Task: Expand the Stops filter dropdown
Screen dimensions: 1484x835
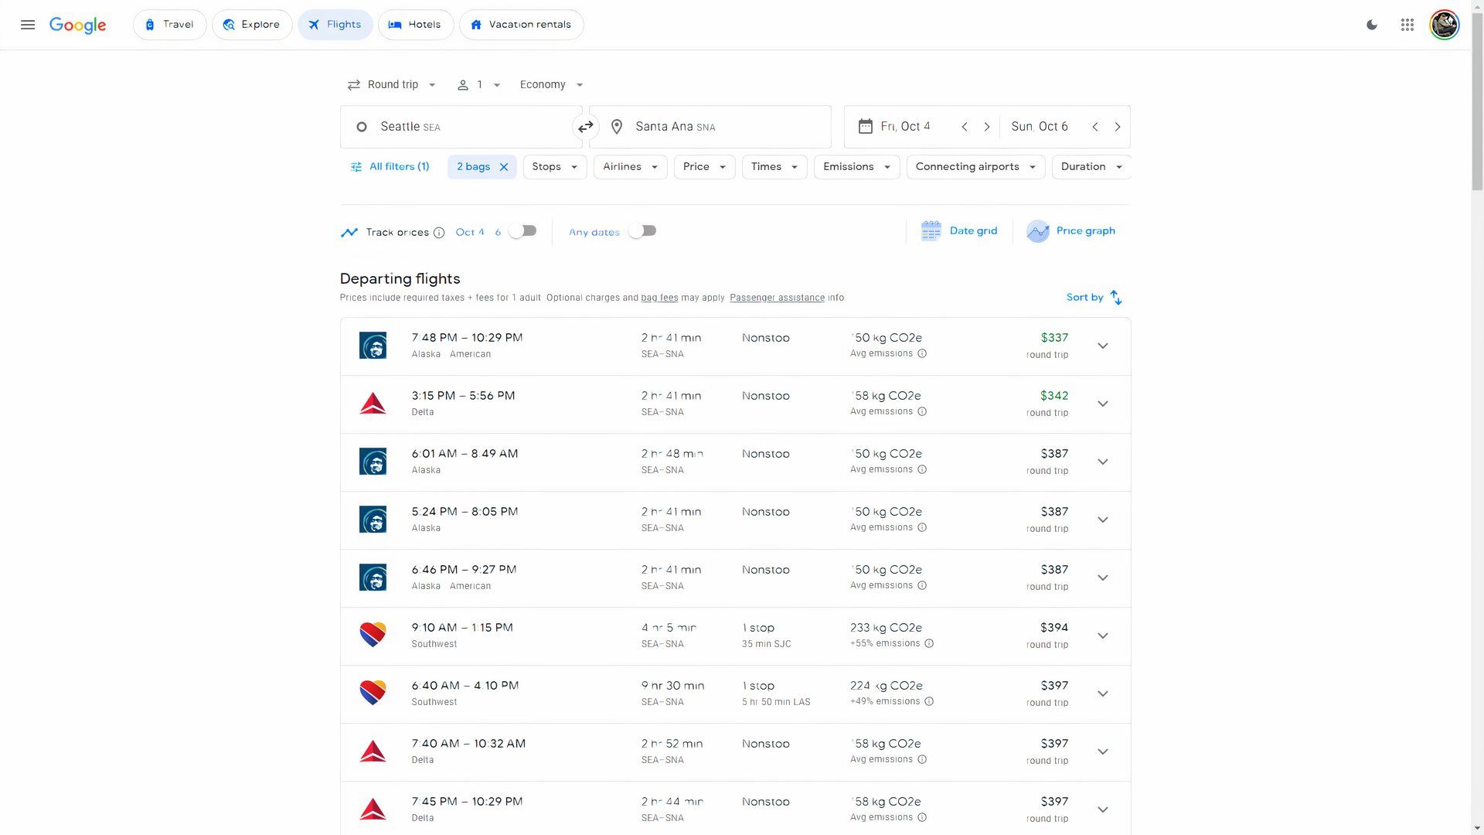Action: [x=554, y=167]
